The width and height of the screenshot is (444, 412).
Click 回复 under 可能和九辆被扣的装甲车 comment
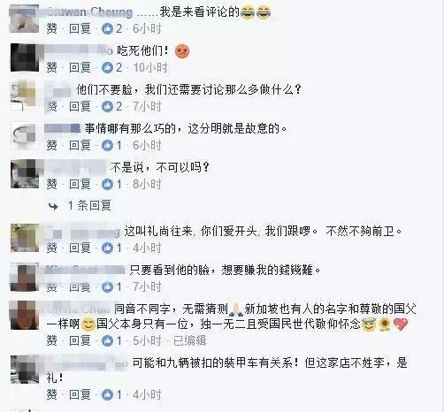tap(80, 394)
